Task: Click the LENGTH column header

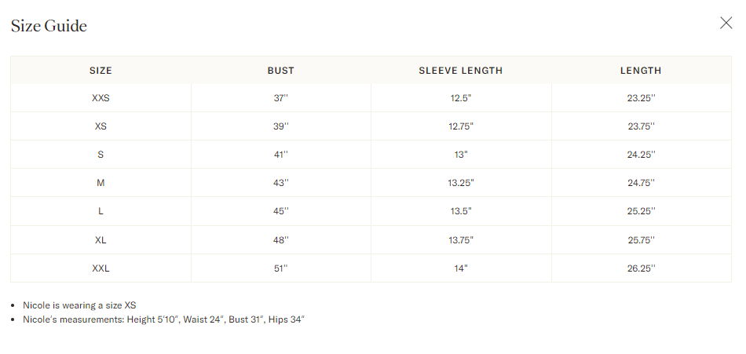Action: [641, 71]
